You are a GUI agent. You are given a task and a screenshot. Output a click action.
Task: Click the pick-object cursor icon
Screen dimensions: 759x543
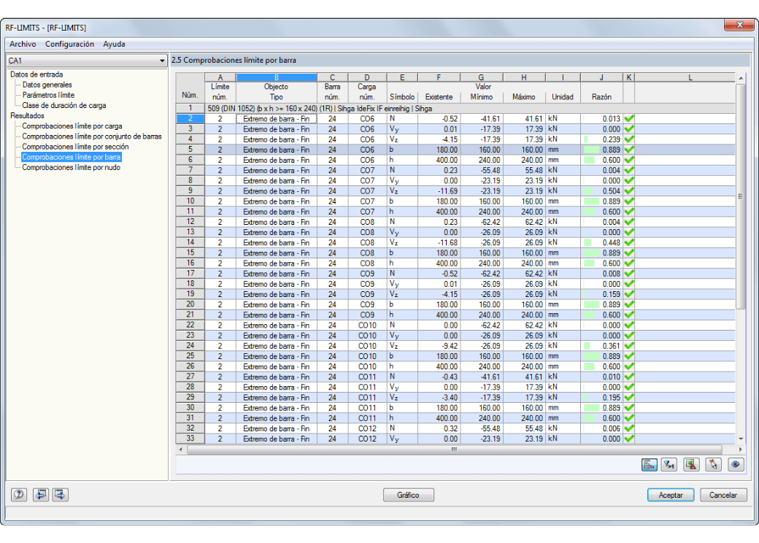tap(714, 465)
